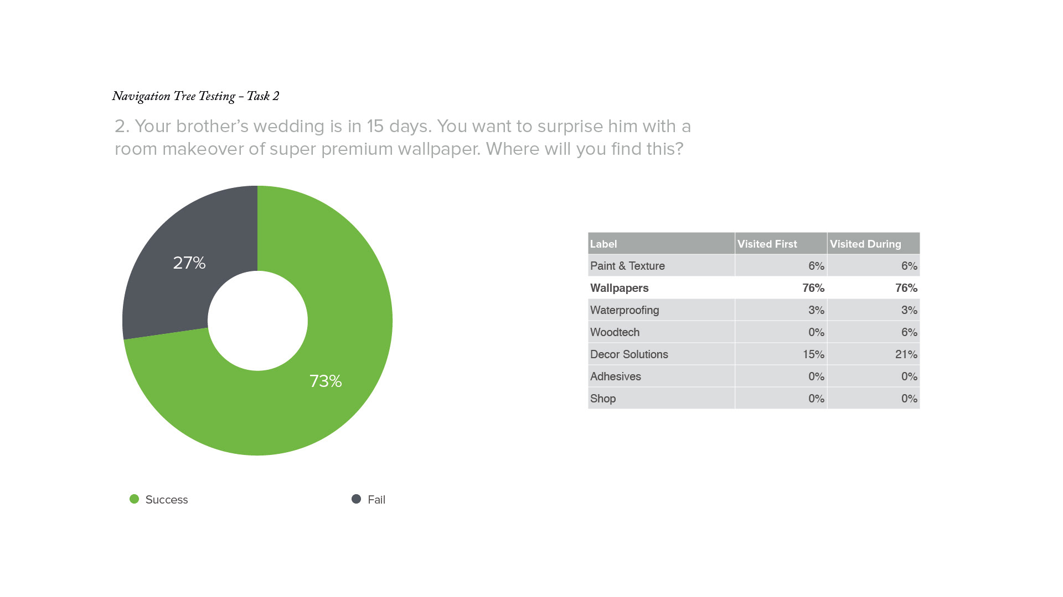Screen dimensions: 1063x597
Task: Click the Waterproofing row label
Action: click(x=625, y=310)
